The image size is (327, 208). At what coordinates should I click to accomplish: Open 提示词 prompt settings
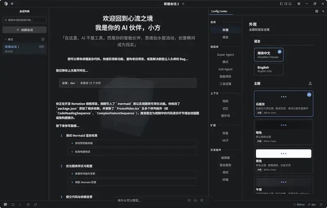[x=226, y=116]
